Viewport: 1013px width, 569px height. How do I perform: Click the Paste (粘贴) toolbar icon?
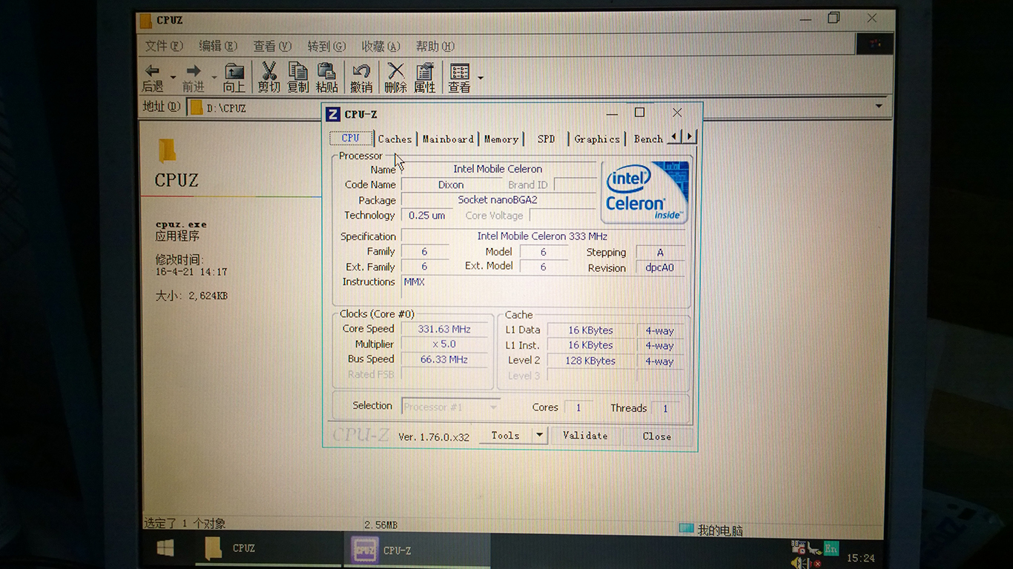(x=326, y=71)
